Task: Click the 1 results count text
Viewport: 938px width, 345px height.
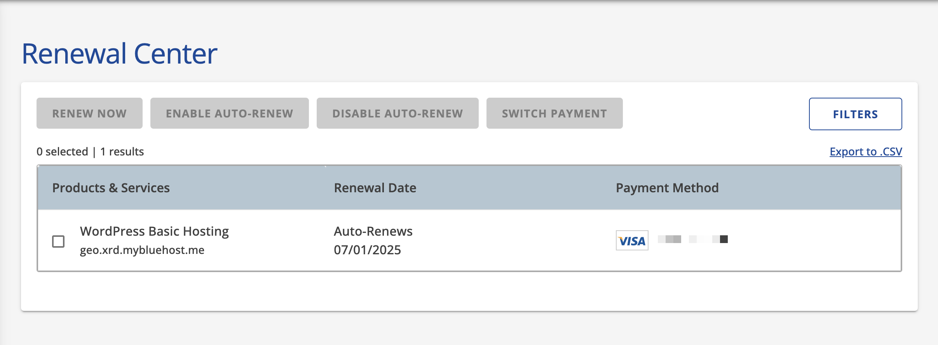Action: pyautogui.click(x=122, y=152)
